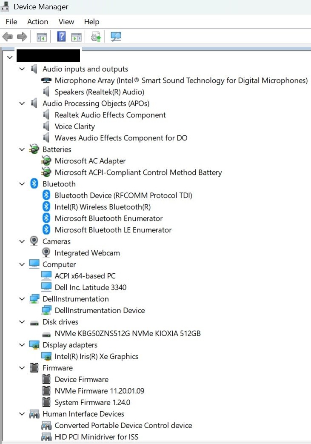
Task: Open the Action menu
Action: point(37,22)
